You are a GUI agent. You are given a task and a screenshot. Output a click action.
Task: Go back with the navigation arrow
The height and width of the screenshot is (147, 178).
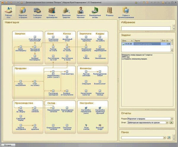(11, 2)
